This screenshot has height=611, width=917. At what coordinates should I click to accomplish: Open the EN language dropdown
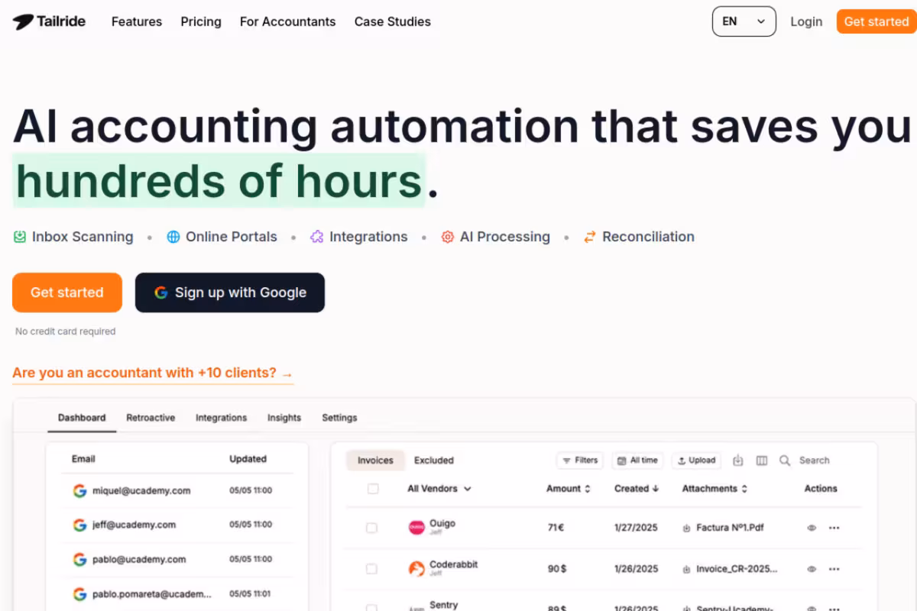click(744, 21)
